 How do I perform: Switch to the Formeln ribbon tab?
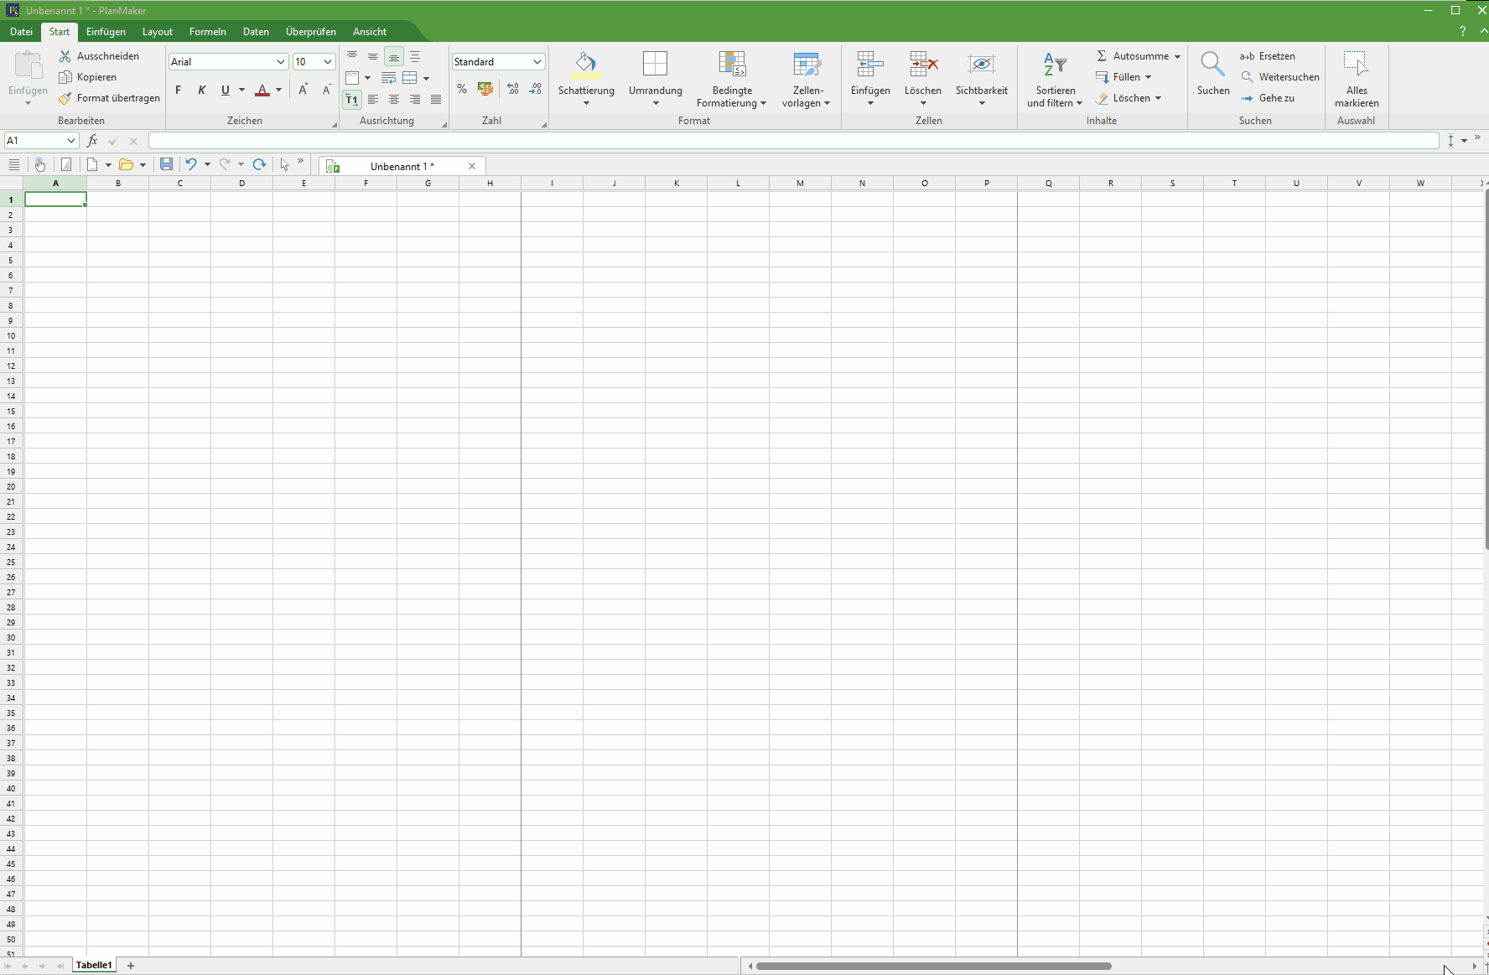207,32
